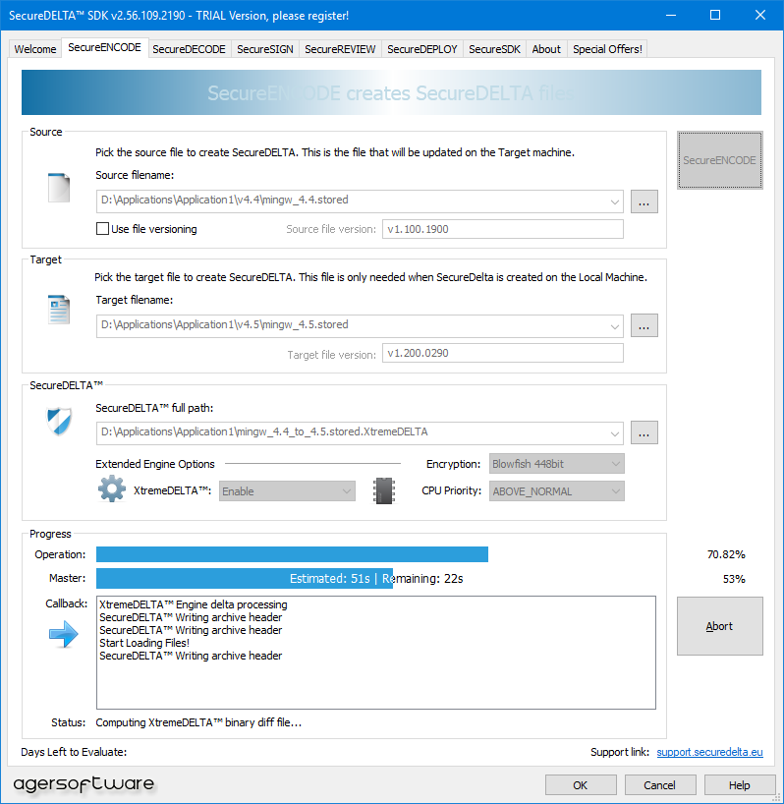Switch to the SecureREVIEW tab
Image resolution: width=784 pixels, height=804 pixels.
point(340,49)
